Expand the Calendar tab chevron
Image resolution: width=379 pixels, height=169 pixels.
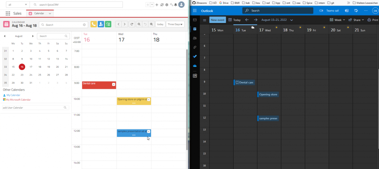point(50,14)
